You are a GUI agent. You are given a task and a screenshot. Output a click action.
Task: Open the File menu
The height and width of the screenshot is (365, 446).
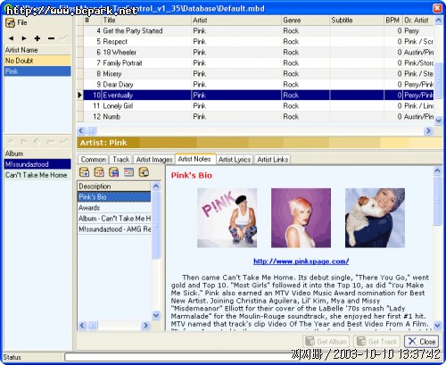16,22
